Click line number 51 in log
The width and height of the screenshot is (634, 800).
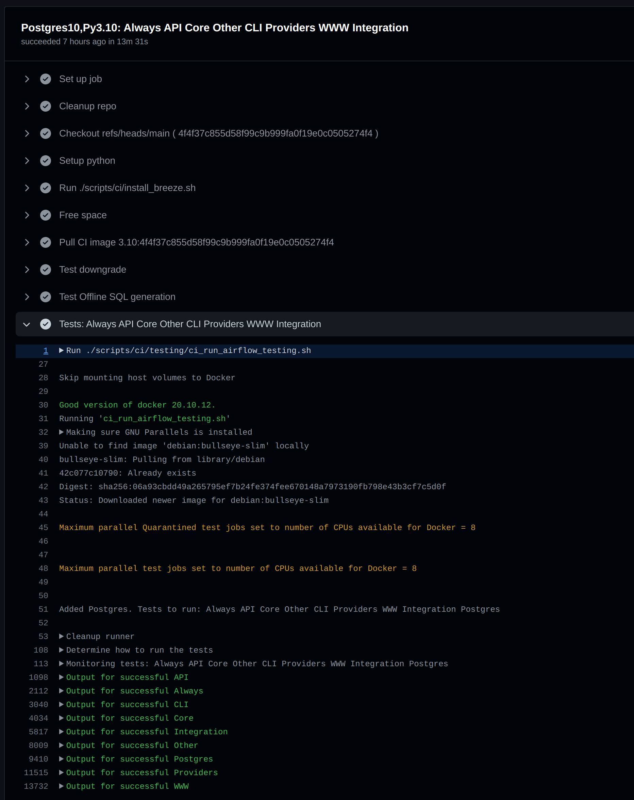[x=44, y=609]
